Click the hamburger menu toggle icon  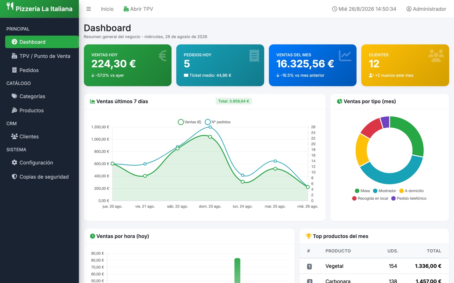click(89, 9)
